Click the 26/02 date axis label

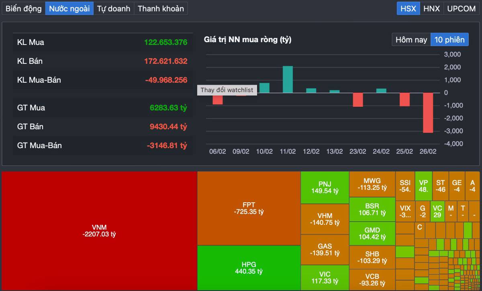pos(428,151)
